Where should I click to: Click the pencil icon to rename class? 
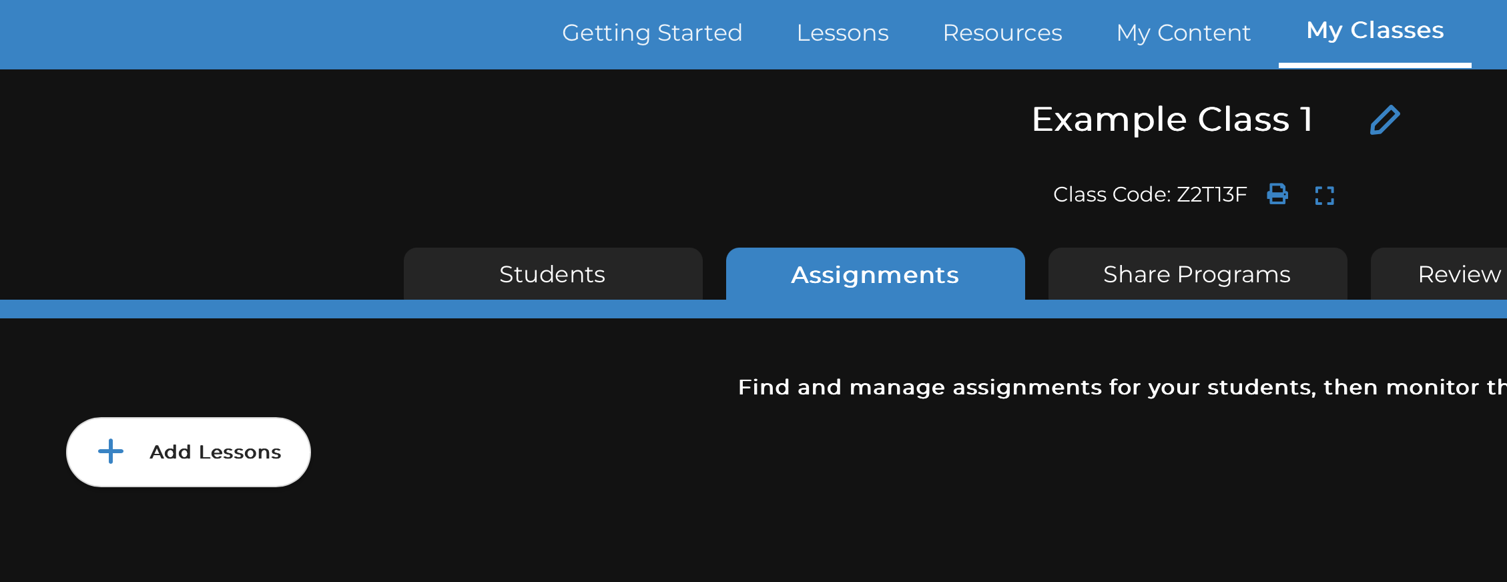click(x=1385, y=120)
